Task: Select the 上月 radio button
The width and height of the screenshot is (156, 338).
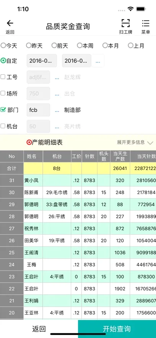Action: pos(130,46)
